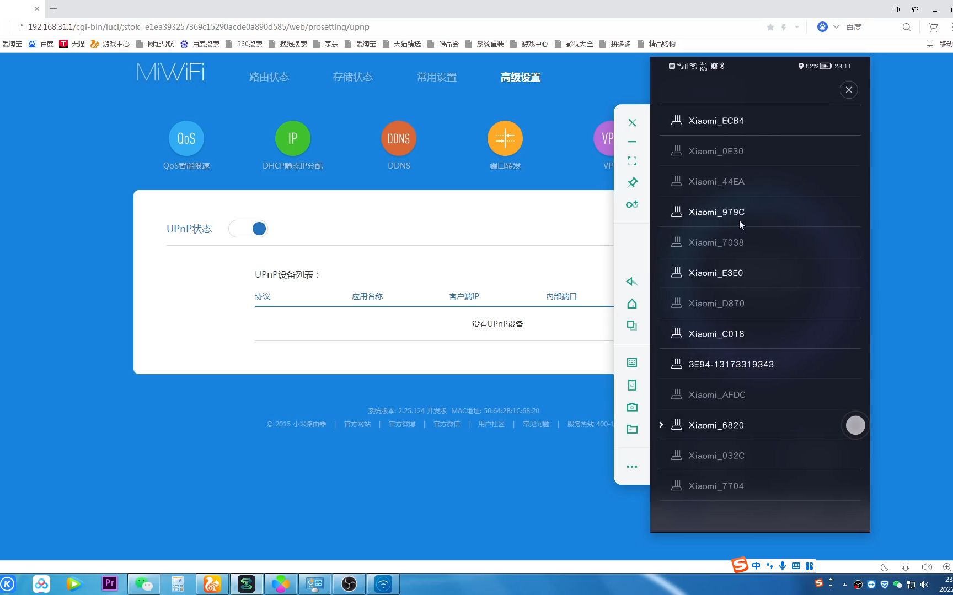The height and width of the screenshot is (595, 953).
Task: Open the 端口转发 port forwarding icon
Action: pos(505,138)
